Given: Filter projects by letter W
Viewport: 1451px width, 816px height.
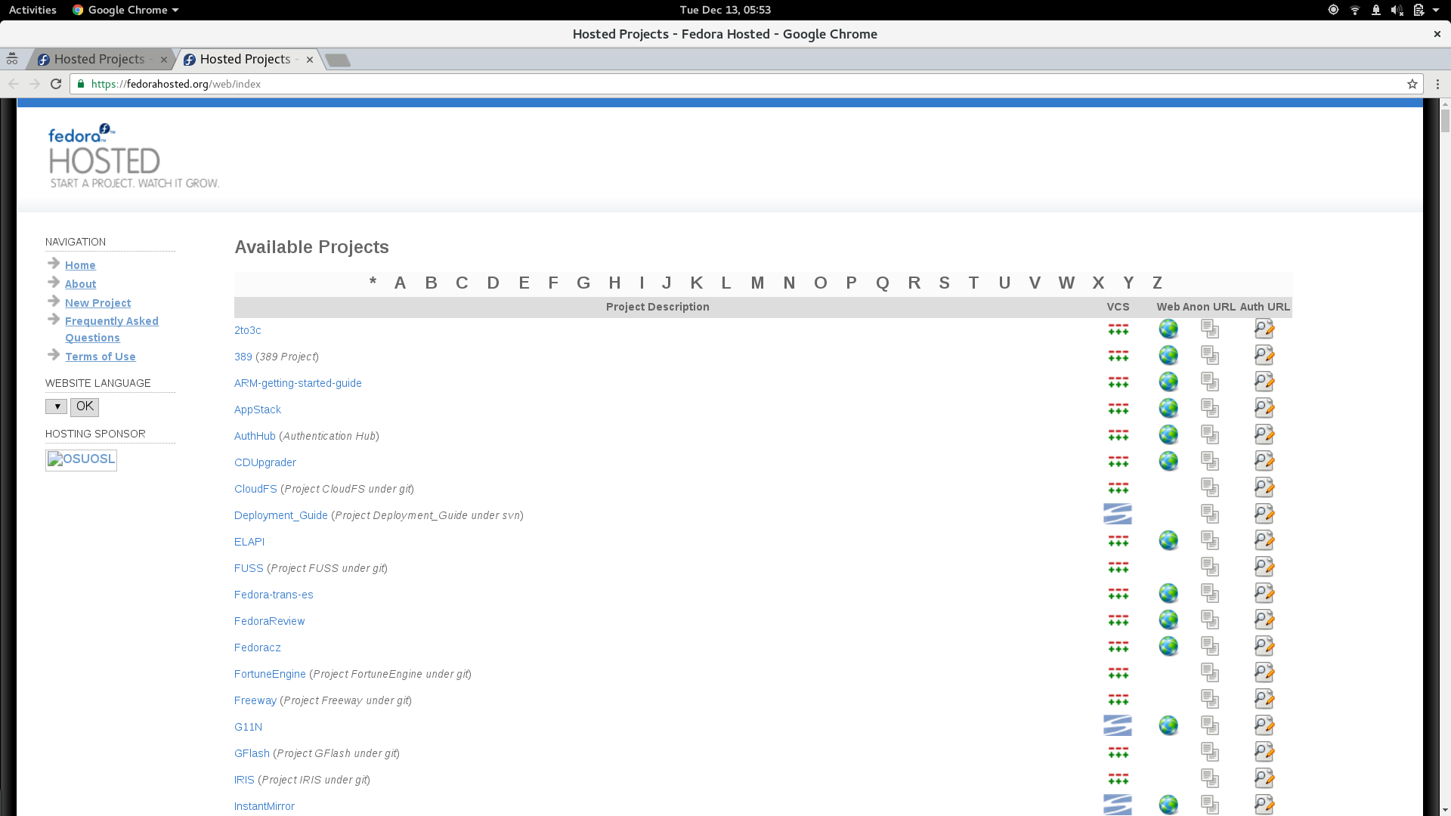Looking at the screenshot, I should [x=1066, y=283].
